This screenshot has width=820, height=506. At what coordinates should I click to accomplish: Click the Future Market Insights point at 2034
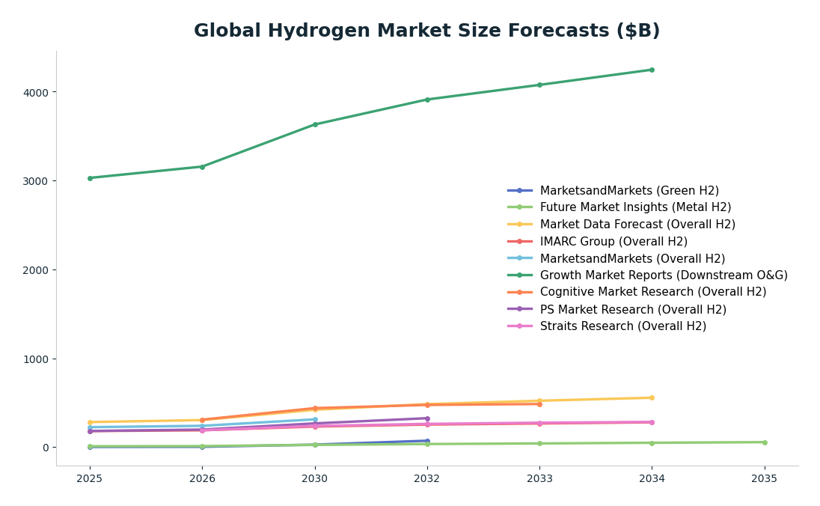(x=652, y=443)
